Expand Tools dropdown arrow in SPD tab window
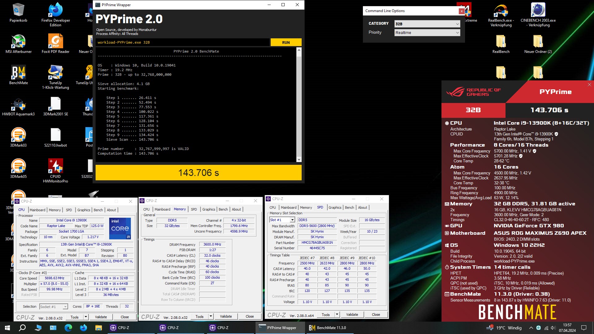594x334 pixels. pos(337,314)
